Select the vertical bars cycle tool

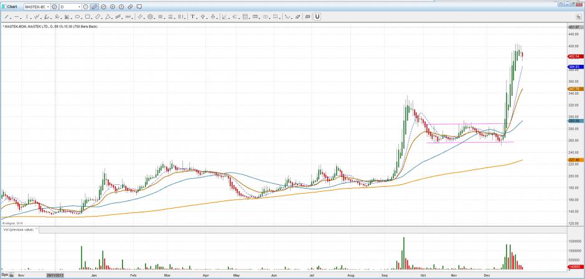pos(180,16)
